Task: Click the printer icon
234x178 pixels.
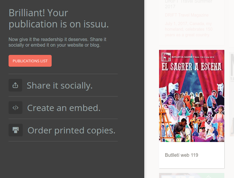Action: [x=16, y=130]
